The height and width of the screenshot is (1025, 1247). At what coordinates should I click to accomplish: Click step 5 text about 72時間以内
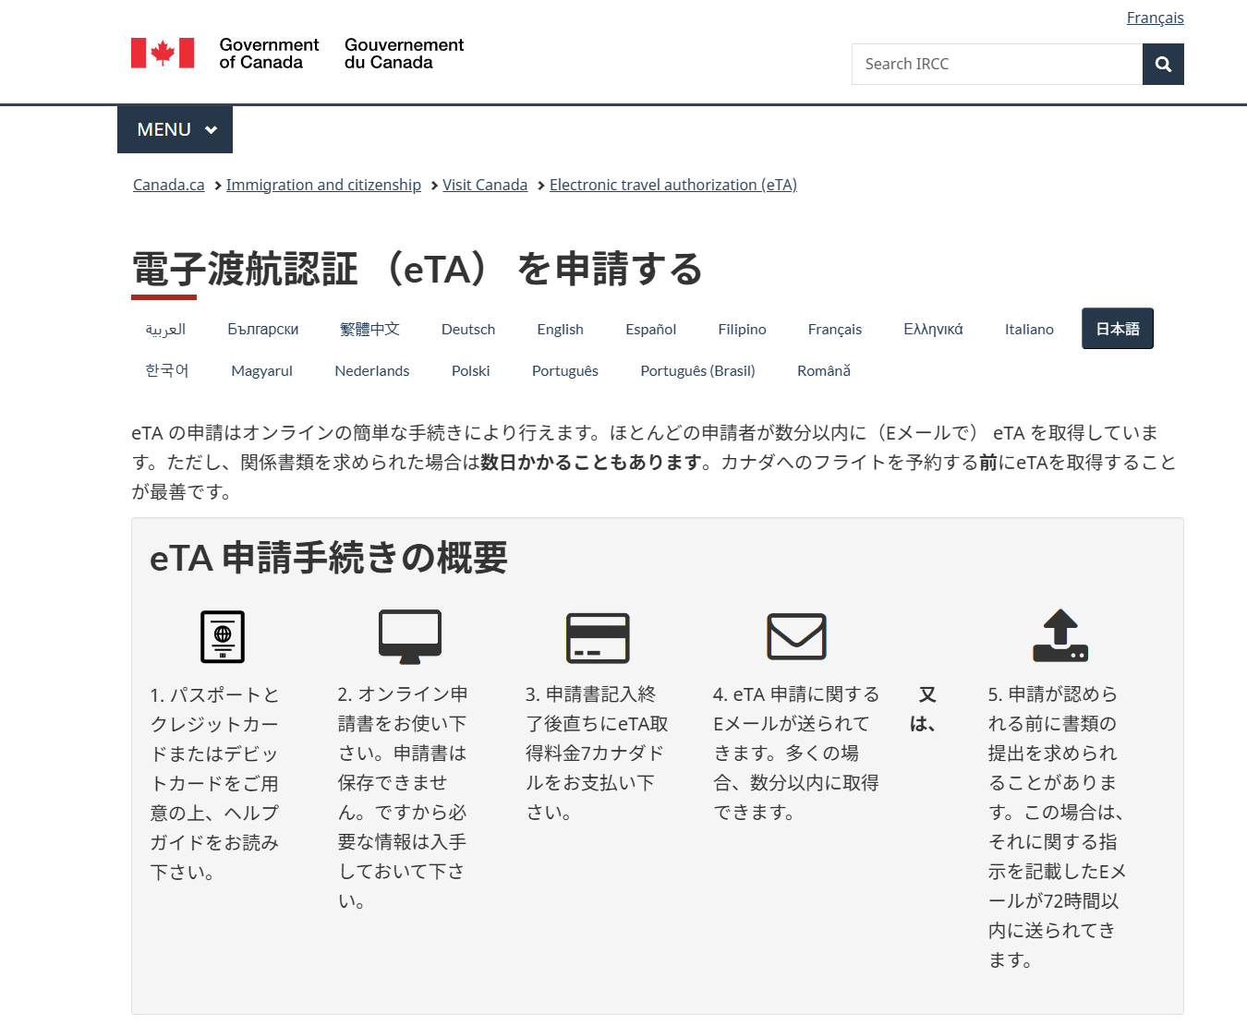point(1057,826)
